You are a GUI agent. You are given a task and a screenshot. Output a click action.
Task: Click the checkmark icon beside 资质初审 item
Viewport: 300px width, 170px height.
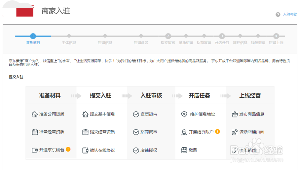point(136,114)
